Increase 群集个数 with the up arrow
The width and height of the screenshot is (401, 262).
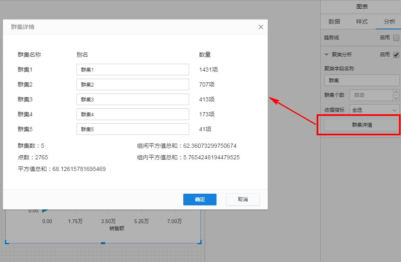click(396, 92)
